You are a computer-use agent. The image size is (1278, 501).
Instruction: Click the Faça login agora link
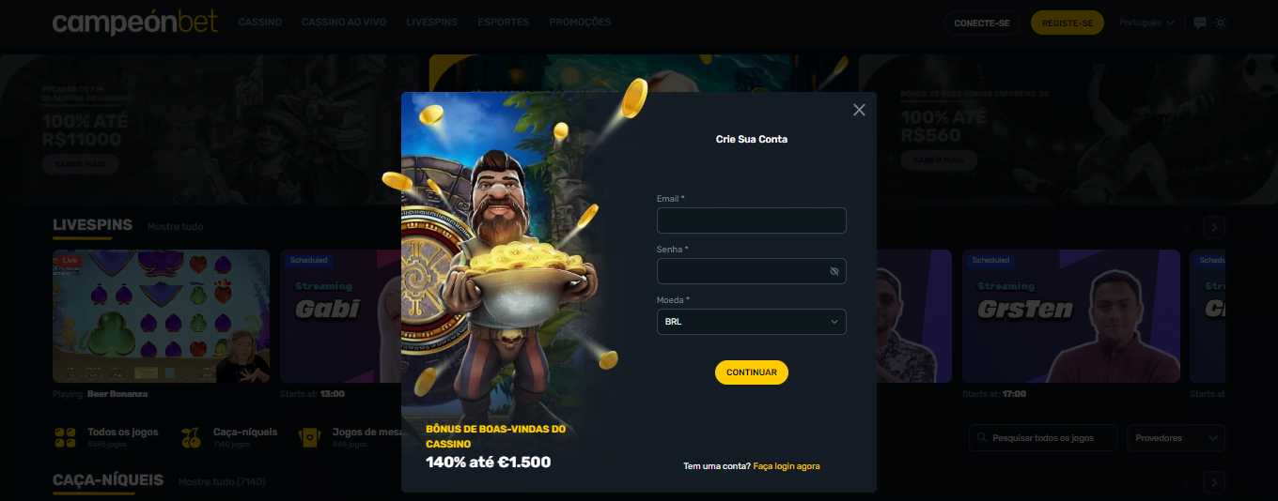pyautogui.click(x=787, y=466)
